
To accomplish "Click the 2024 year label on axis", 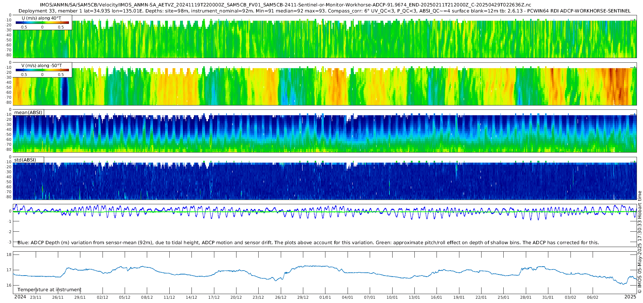I will [20, 297].
